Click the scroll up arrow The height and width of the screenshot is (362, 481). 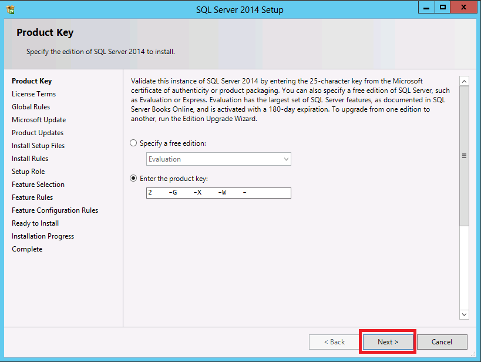point(464,81)
